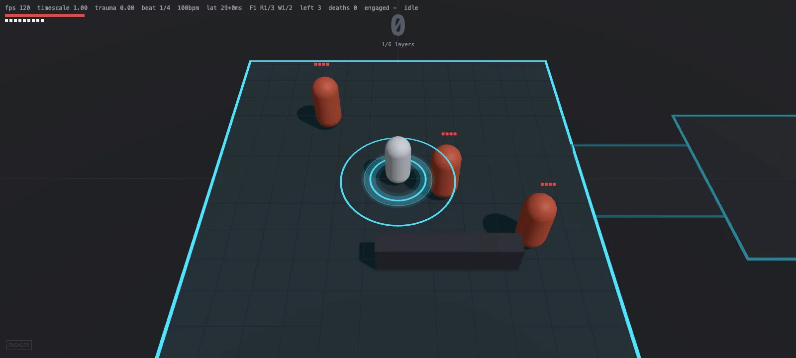Click the "timescale 1.00" readout
Screen dimensions: 796x358
pos(62,8)
